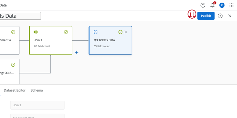237x118 pixels.
Task: Open the help icon in top bar
Action: [x=203, y=5]
